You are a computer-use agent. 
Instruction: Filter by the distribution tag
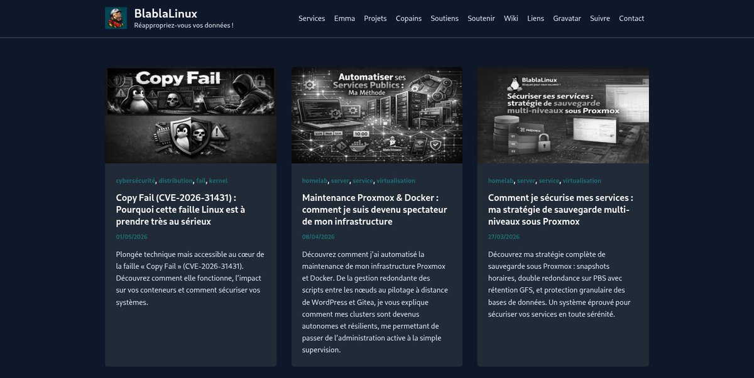point(175,181)
